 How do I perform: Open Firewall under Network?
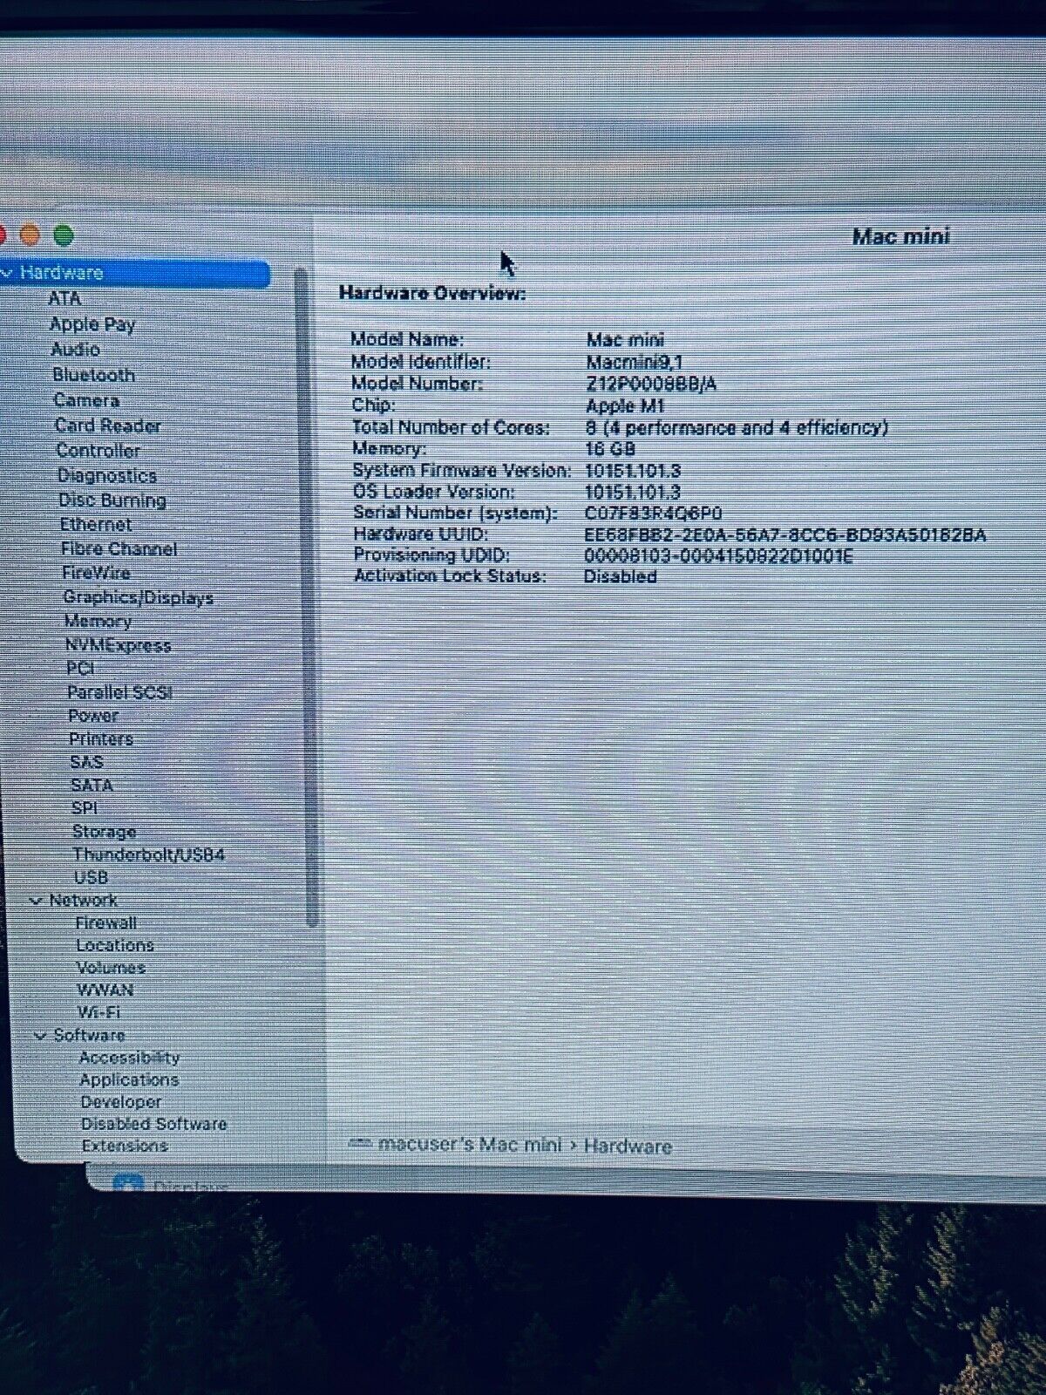click(105, 922)
